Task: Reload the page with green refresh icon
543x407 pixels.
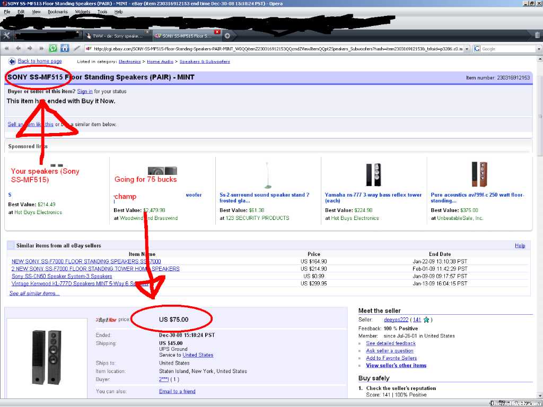Action: 53,48
